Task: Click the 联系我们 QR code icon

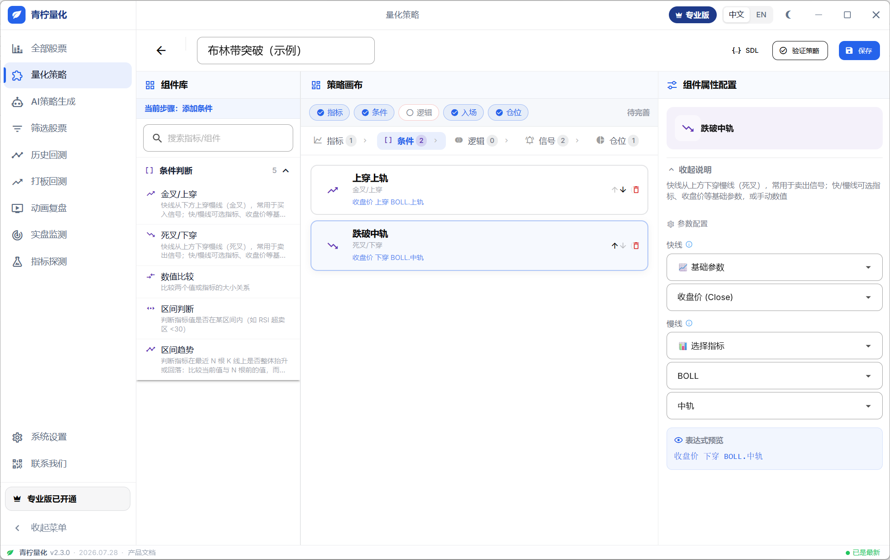Action: 17,463
